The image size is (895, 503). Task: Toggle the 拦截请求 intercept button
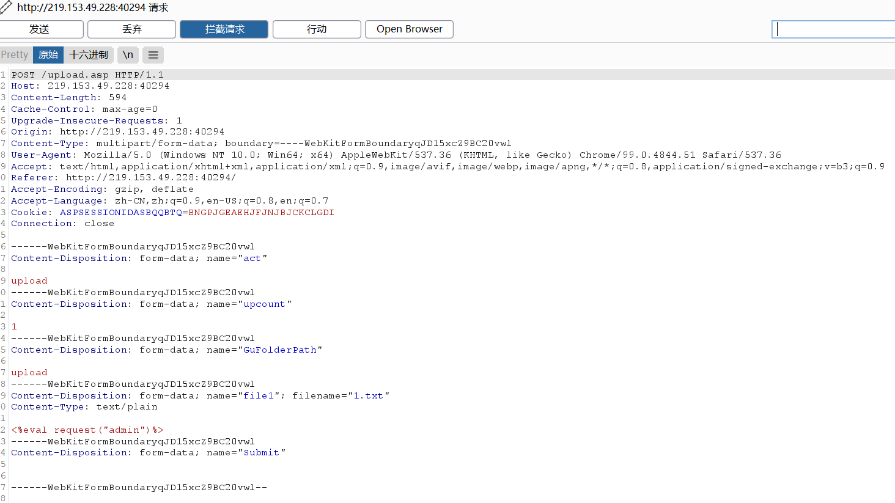224,29
